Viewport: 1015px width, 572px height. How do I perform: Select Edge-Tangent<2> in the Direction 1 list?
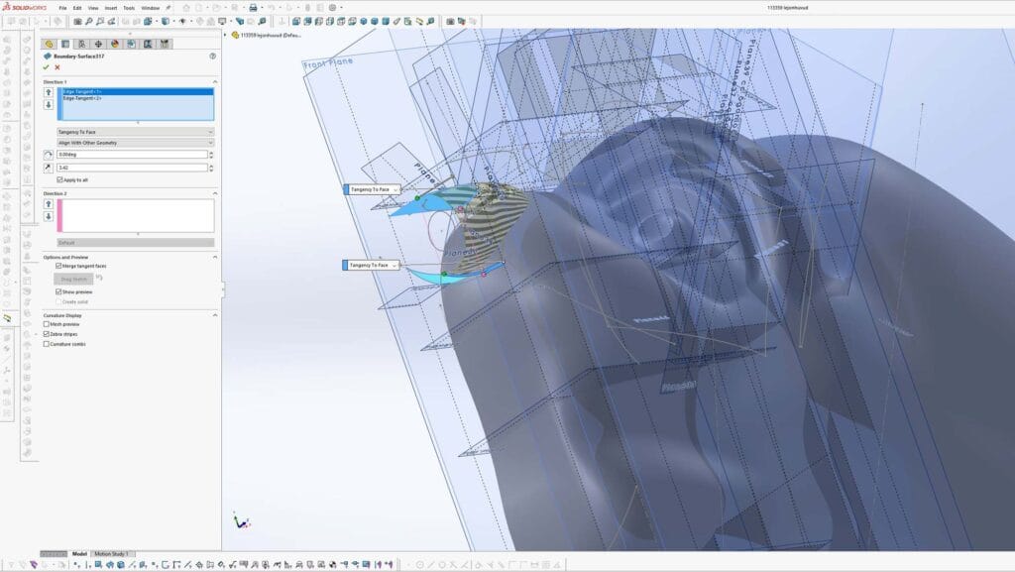83,98
